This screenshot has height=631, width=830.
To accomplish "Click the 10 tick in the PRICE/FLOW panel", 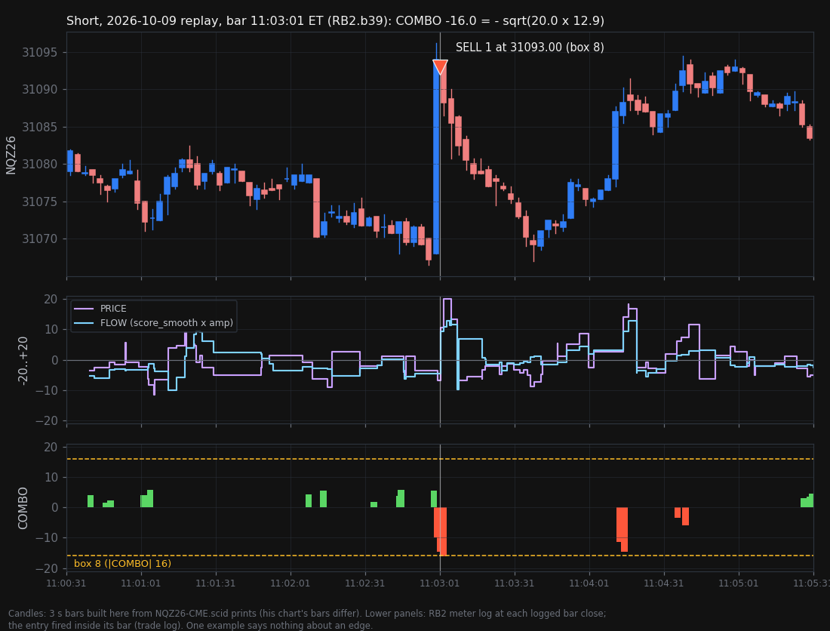I will [51, 330].
